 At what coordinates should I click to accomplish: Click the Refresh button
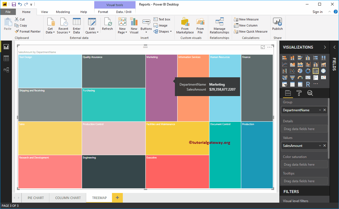coord(107,24)
